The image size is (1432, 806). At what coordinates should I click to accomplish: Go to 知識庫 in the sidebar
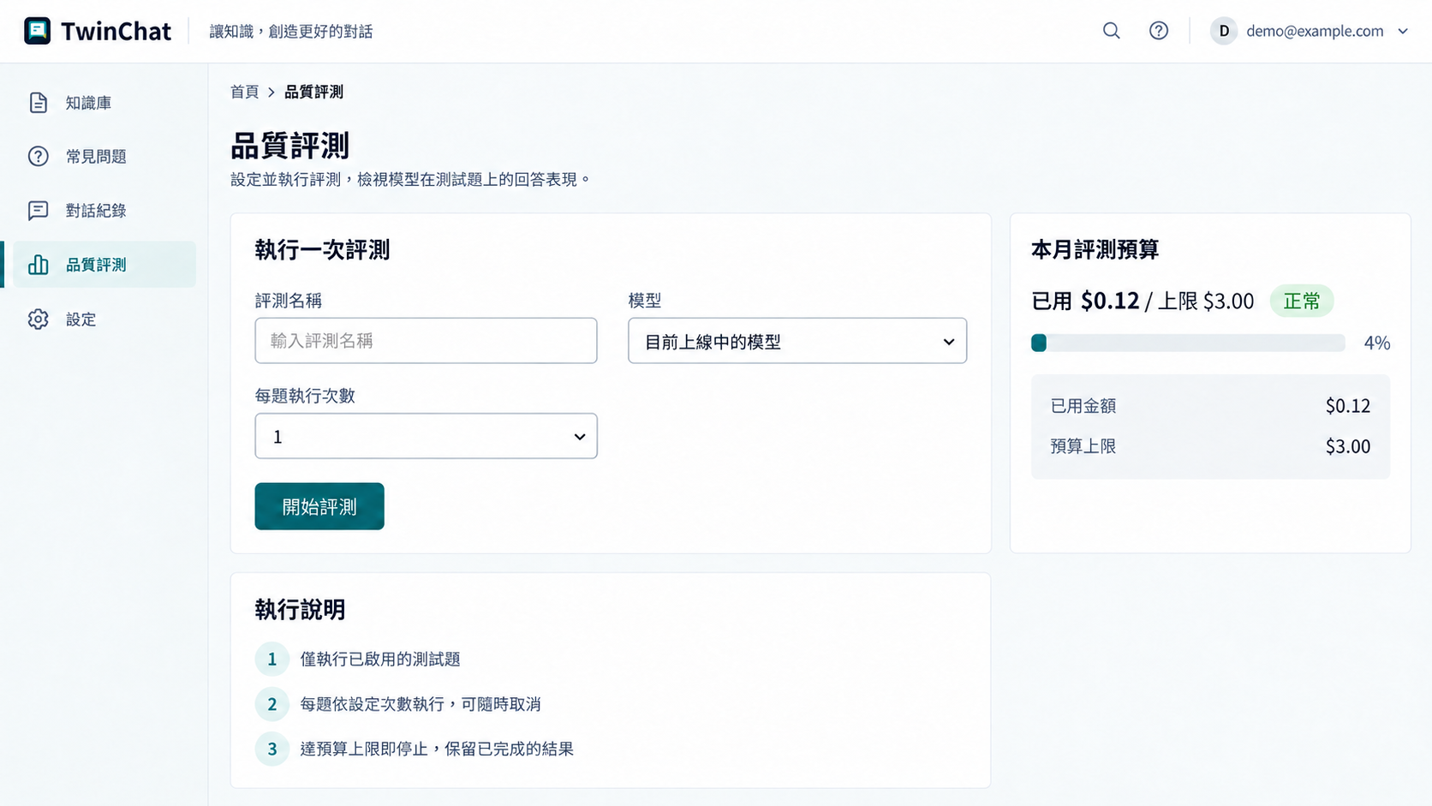coord(104,103)
